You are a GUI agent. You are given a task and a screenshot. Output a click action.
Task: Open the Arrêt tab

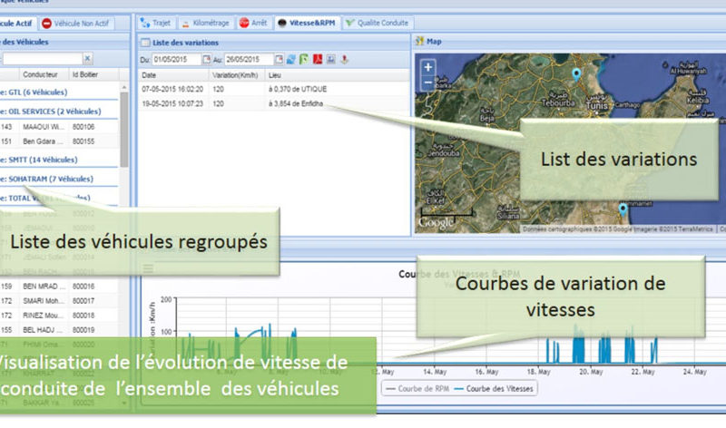click(255, 23)
